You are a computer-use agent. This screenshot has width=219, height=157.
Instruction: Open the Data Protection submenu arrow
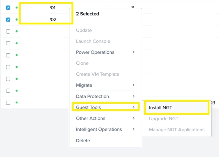click(x=134, y=97)
